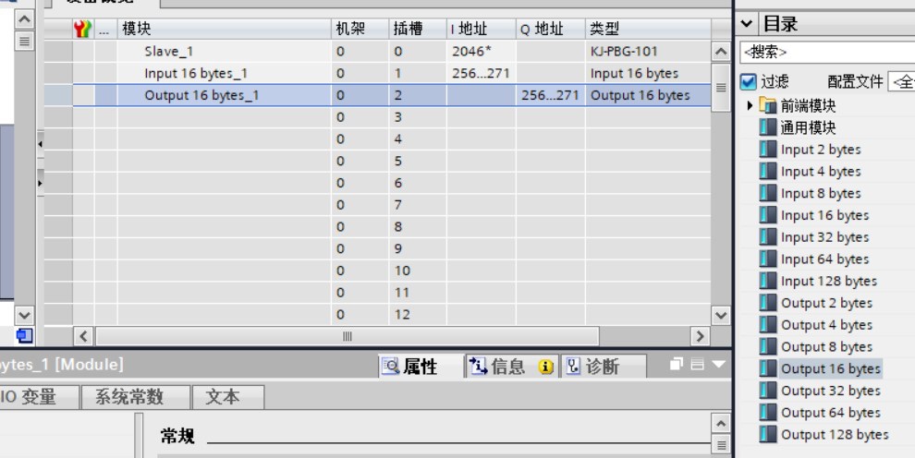Toggle the 过滤 filter checkbox
This screenshot has height=458, width=915.
pyautogui.click(x=750, y=82)
